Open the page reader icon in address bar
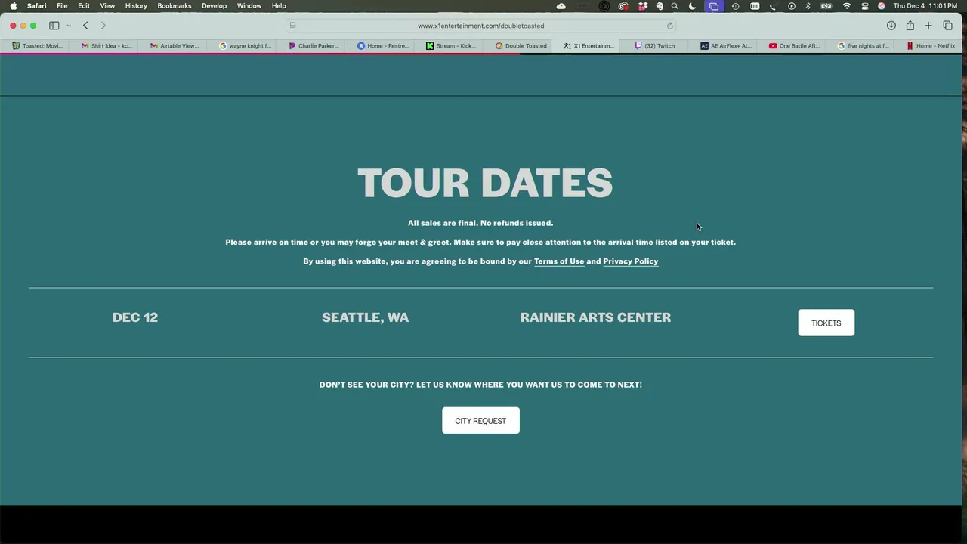 click(292, 26)
